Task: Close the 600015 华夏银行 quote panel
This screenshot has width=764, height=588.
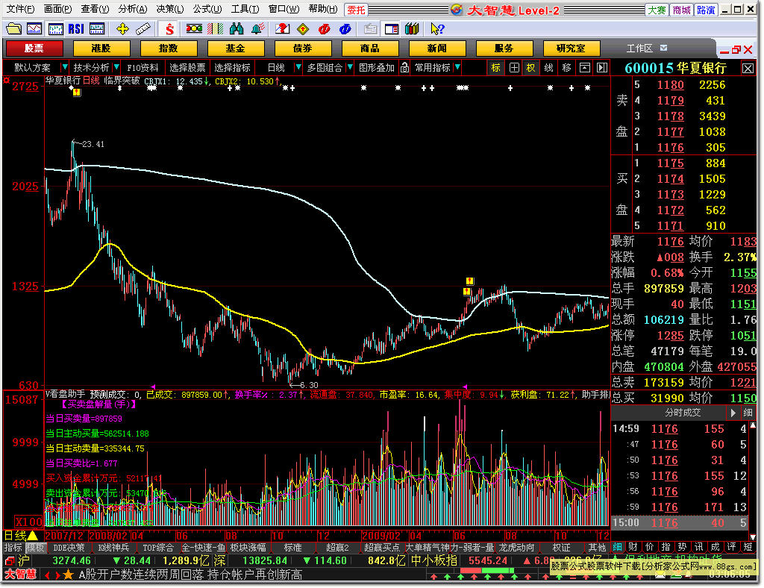Action: [x=748, y=68]
